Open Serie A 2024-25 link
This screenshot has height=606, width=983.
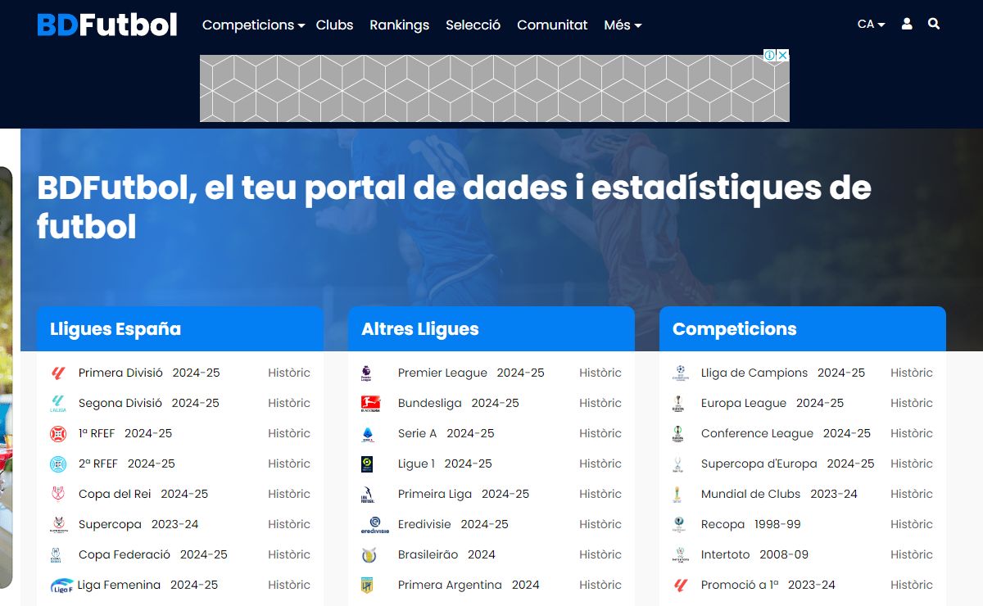tap(446, 433)
